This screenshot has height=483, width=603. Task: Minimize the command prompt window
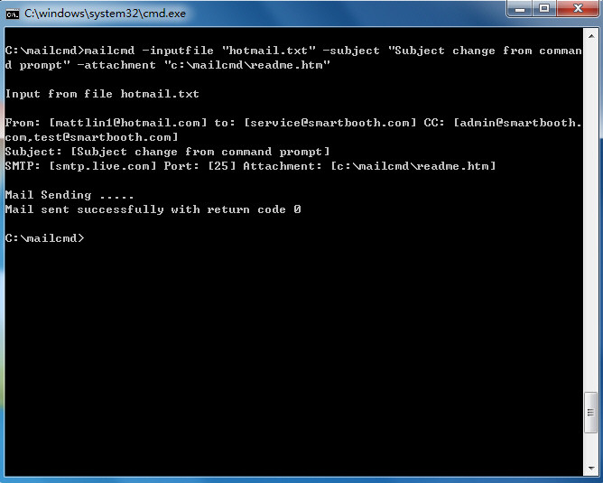[520, 8]
